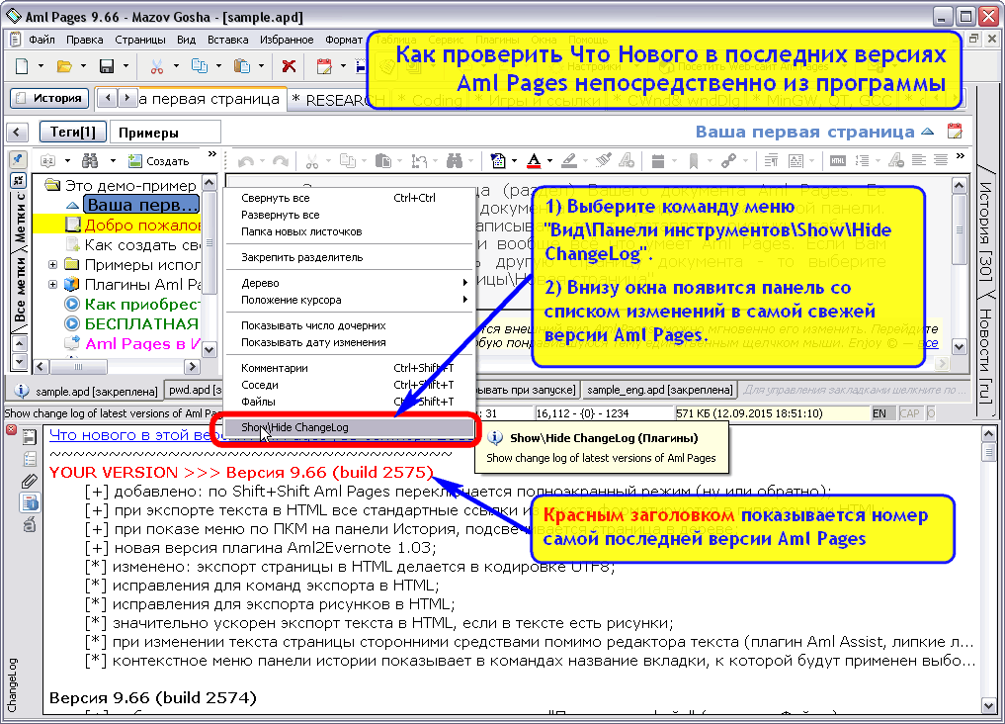This screenshot has width=1005, height=724.
Task: Click the highlighter marker icon in editor toolbar
Action: coord(568,161)
